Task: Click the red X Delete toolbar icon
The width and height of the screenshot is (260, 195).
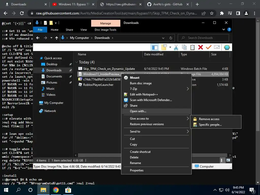Action: [x=201, y=47]
